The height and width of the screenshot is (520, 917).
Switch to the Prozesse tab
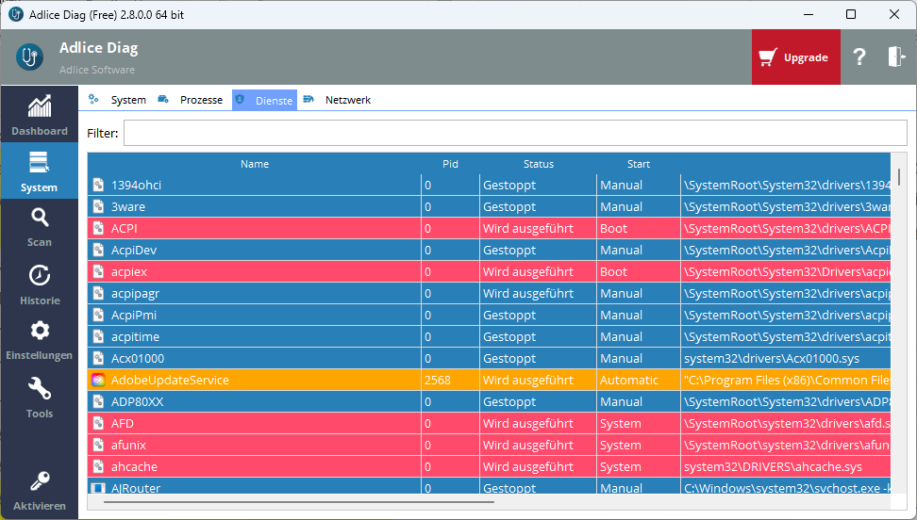[x=191, y=100]
